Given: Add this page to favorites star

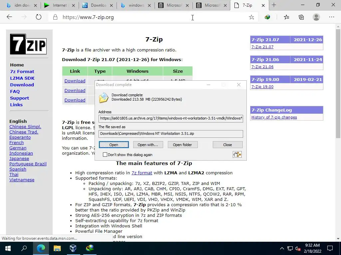Looking at the screenshot, I should click(251, 17).
